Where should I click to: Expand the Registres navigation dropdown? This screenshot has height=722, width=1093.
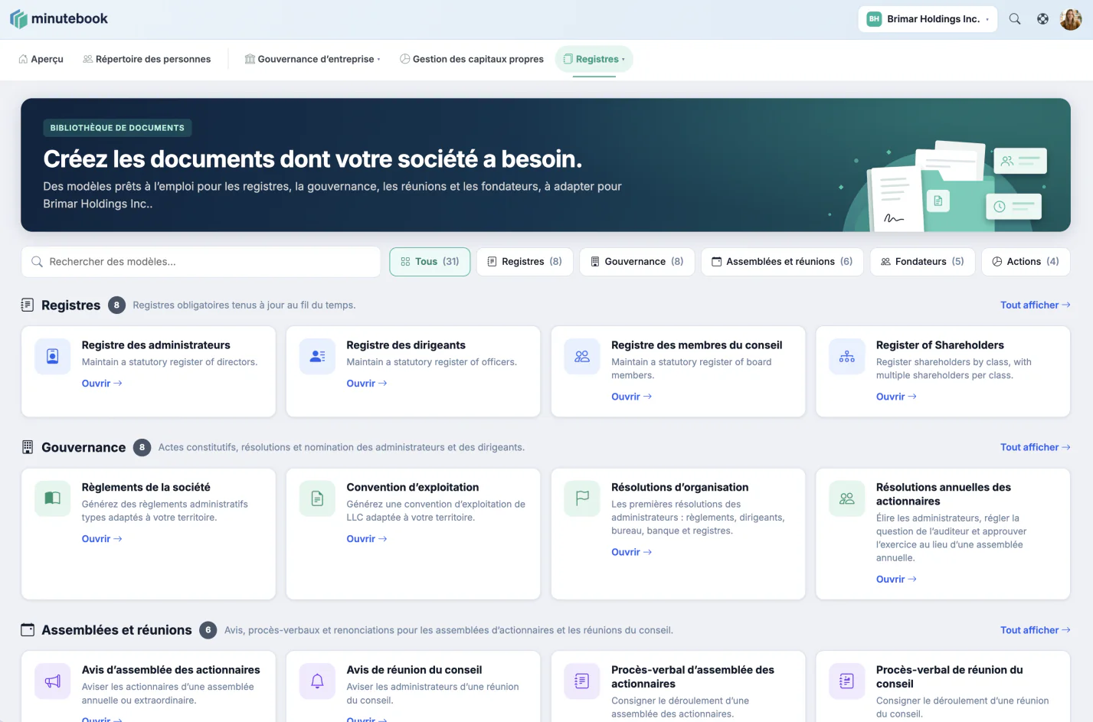click(594, 59)
